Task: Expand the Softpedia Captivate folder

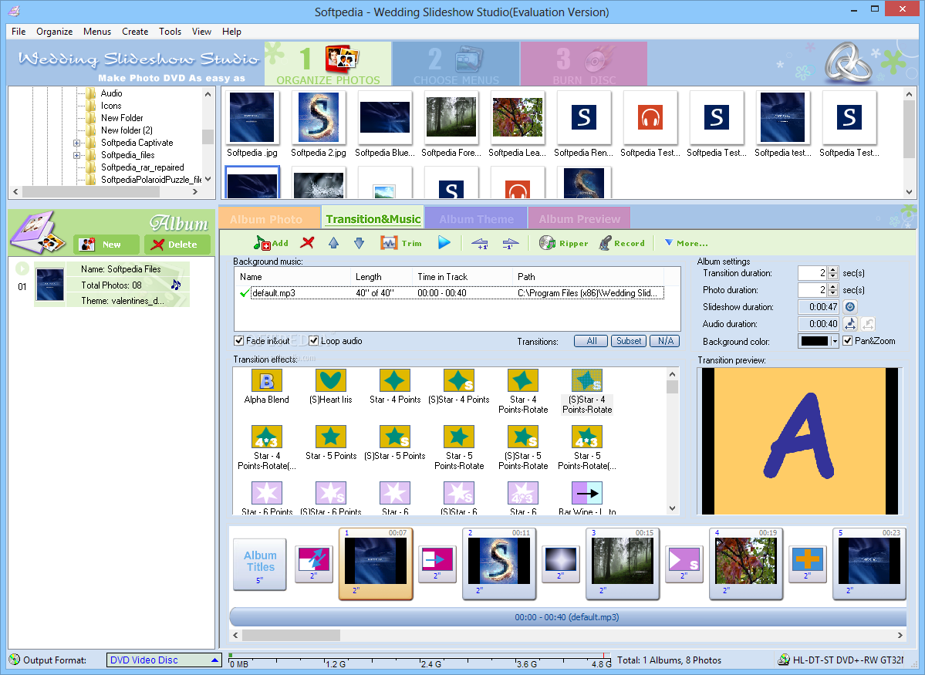Action: [x=76, y=143]
